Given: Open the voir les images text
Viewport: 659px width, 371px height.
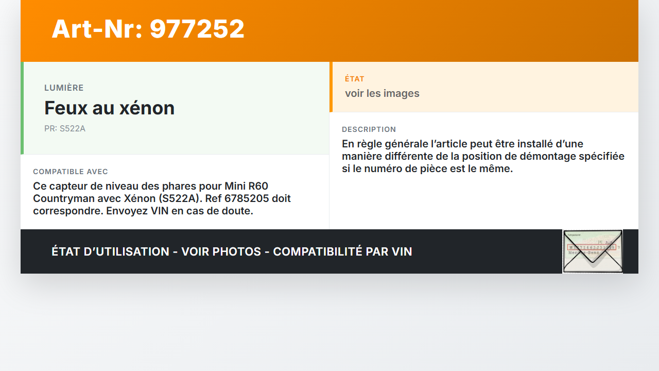Looking at the screenshot, I should pyautogui.click(x=382, y=93).
